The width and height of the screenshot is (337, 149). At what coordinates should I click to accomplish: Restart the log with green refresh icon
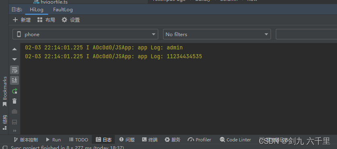click(14, 91)
